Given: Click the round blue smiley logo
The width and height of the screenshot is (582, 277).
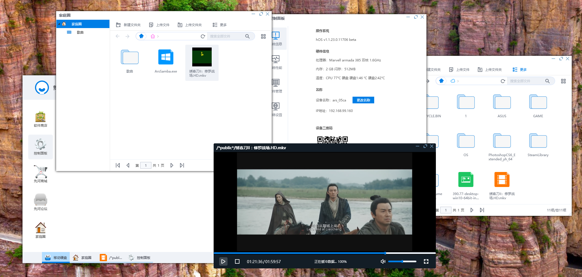Looking at the screenshot, I should [42, 88].
